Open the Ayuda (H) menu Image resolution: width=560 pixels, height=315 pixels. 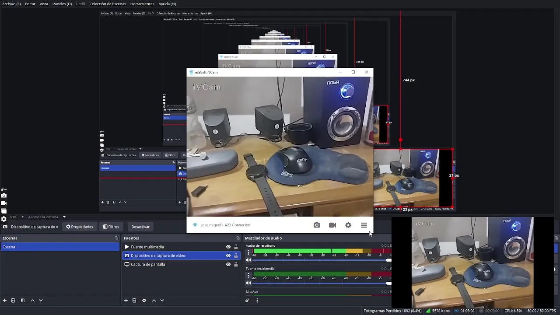167,4
